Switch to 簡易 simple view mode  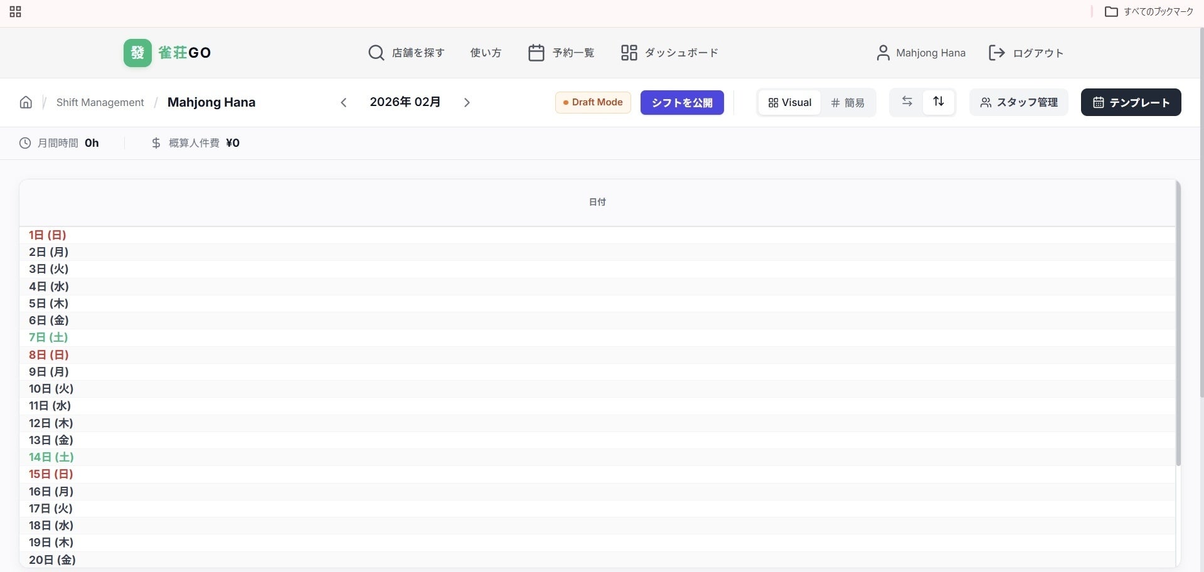[848, 102]
